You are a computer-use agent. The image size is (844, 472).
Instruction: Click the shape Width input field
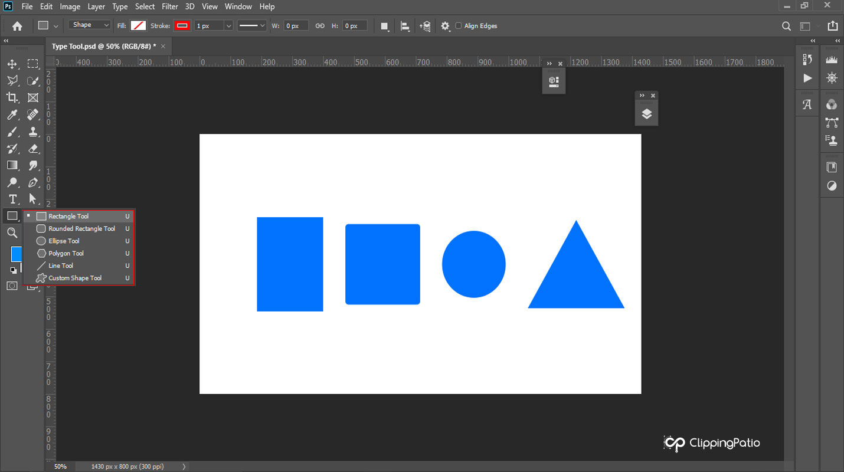(x=296, y=26)
